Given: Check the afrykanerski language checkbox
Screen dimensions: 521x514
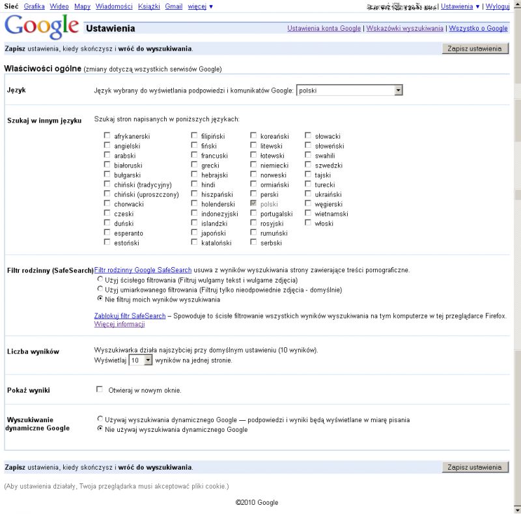Looking at the screenshot, I should (107, 136).
